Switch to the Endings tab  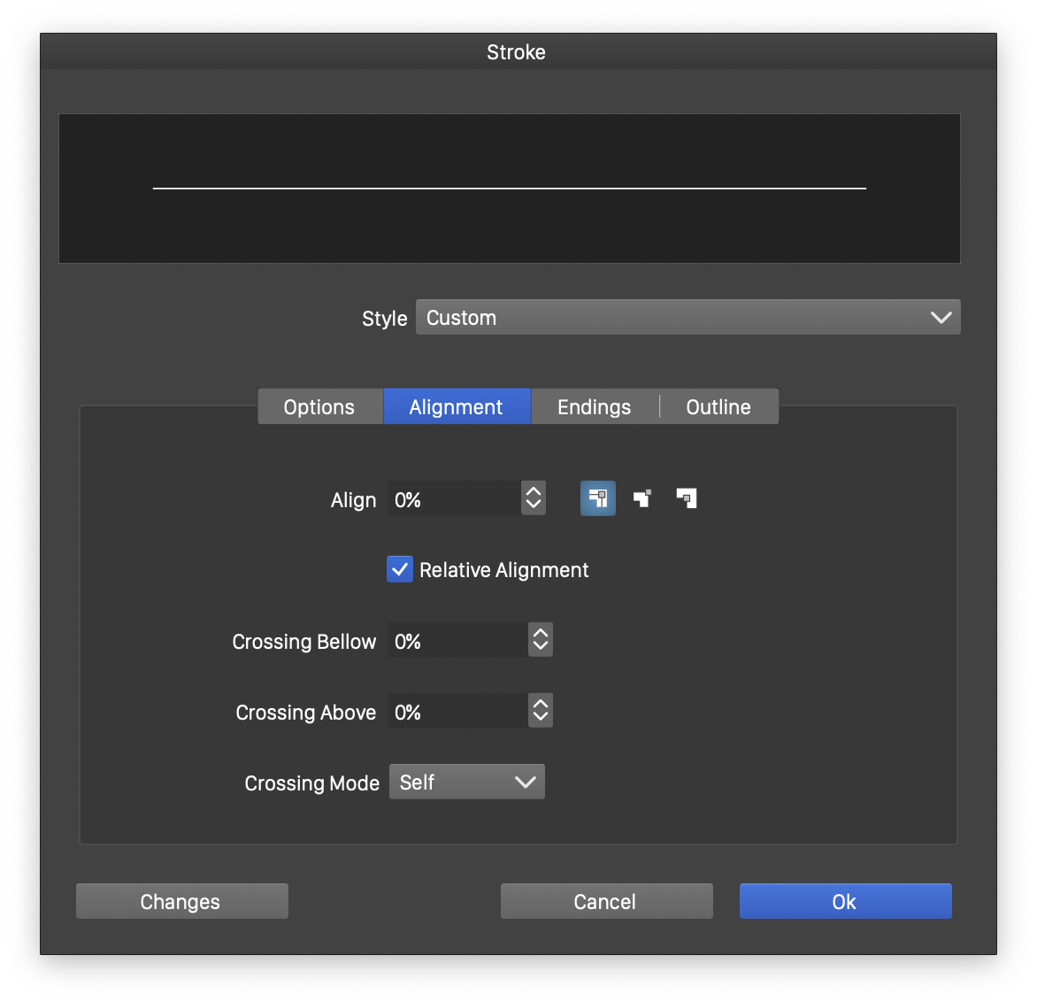coord(594,407)
